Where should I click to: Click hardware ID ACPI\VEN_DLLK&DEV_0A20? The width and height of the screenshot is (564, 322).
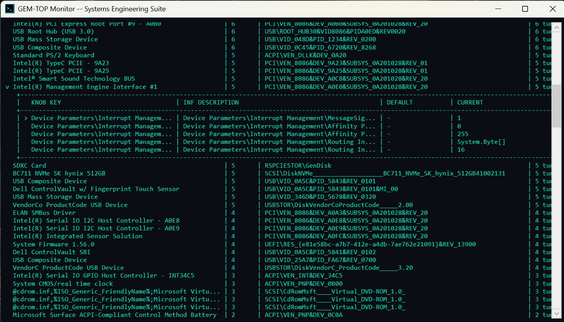[305, 55]
